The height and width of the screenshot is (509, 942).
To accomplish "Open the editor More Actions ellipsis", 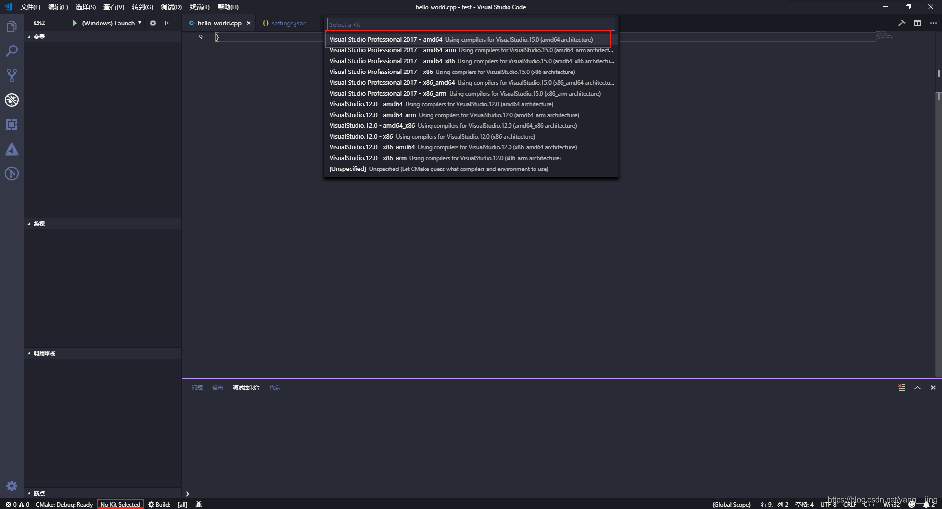I will coord(933,23).
